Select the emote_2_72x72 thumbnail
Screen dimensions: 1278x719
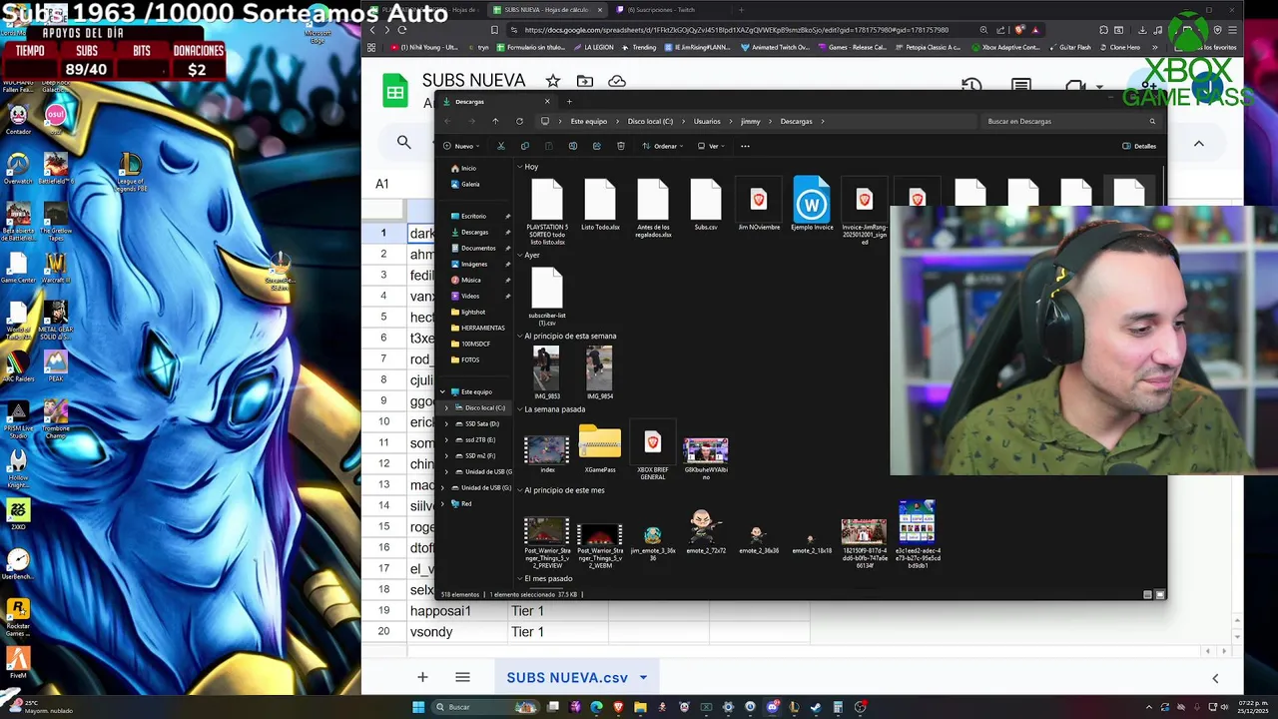pos(706,532)
